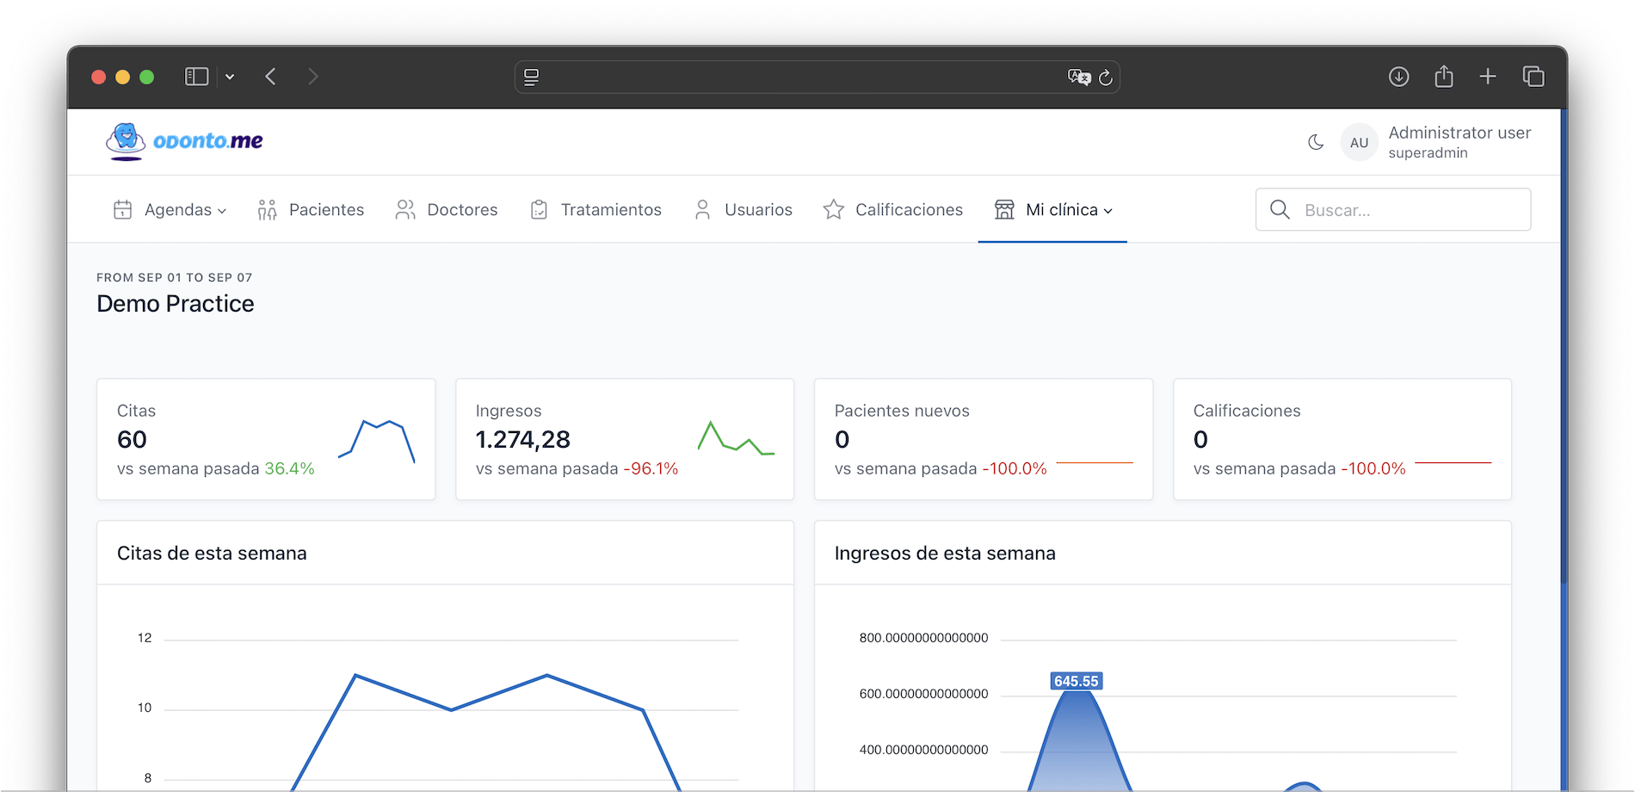The width and height of the screenshot is (1635, 792).
Task: Toggle the Safari sidebar button
Action: 197,77
